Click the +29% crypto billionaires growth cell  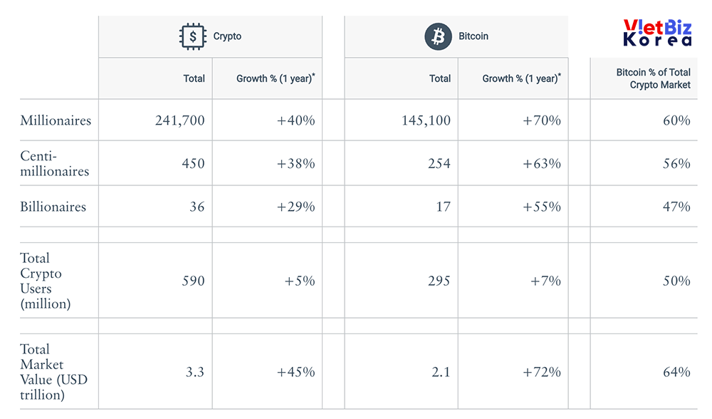click(x=295, y=207)
